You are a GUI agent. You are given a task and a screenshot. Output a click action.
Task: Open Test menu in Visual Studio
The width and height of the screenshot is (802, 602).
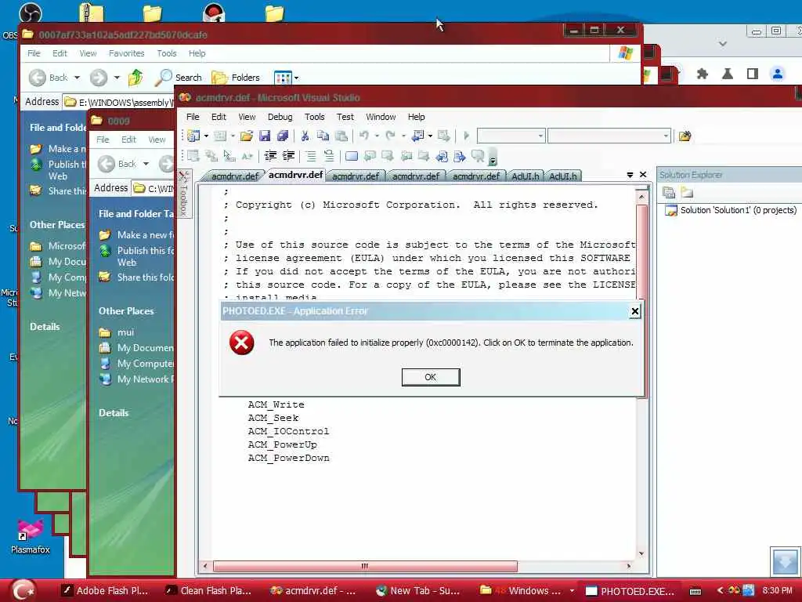[x=345, y=117]
